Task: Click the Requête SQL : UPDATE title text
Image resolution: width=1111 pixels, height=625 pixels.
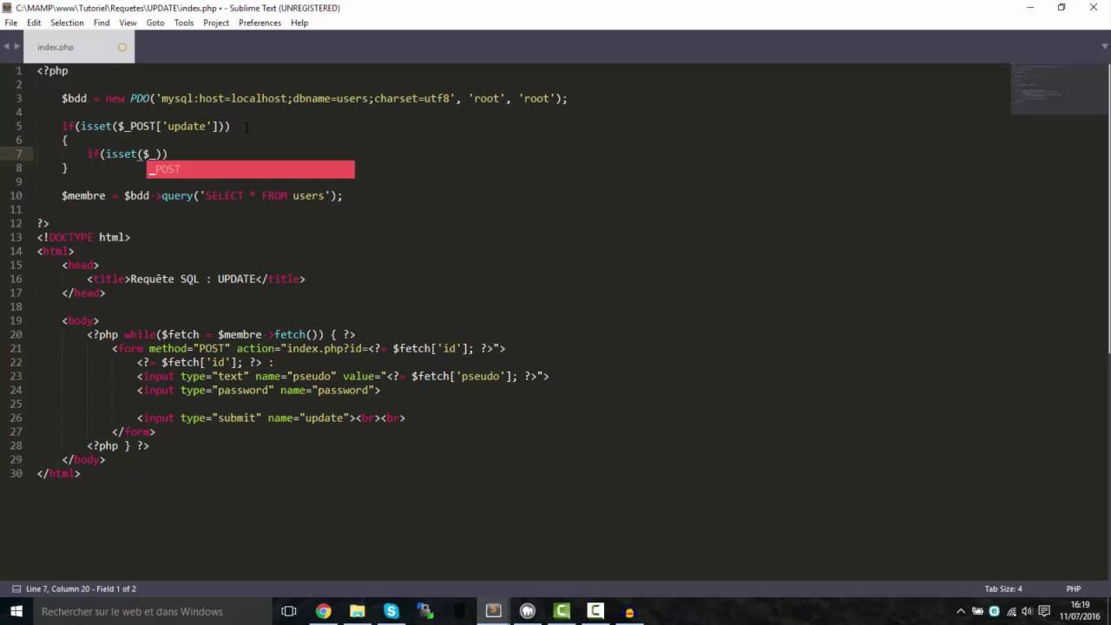Action: click(193, 279)
